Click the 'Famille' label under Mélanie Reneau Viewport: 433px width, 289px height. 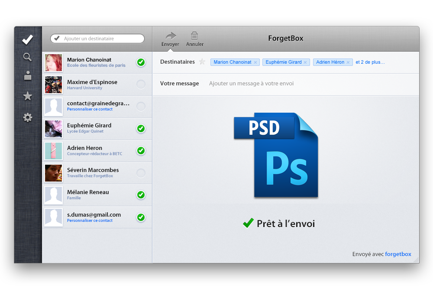click(x=74, y=198)
